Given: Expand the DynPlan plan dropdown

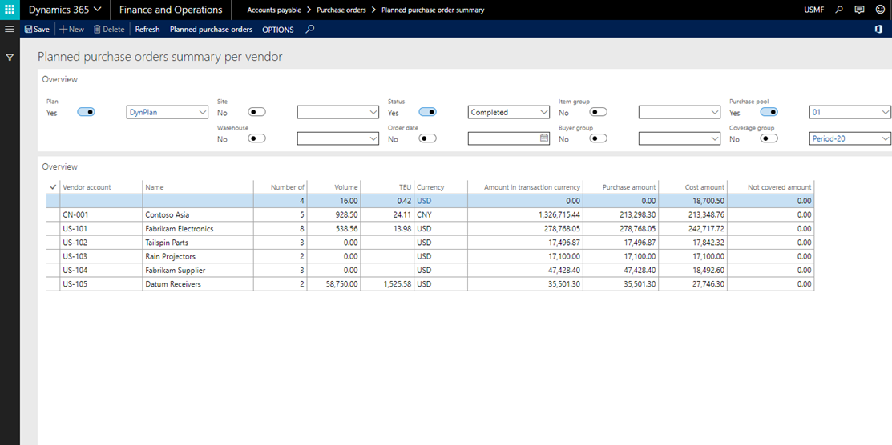Looking at the screenshot, I should (x=202, y=113).
